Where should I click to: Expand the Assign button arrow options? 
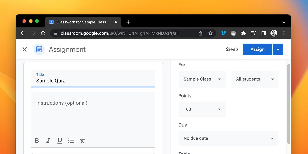tap(278, 49)
